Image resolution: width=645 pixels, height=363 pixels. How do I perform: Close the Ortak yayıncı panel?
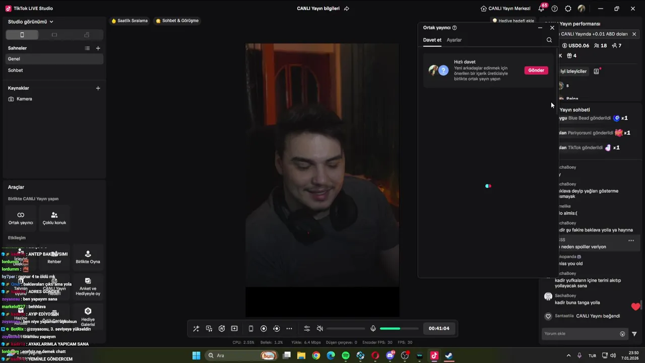[552, 28]
